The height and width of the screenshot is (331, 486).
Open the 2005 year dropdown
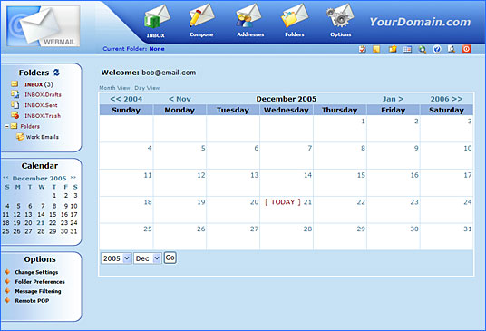pyautogui.click(x=116, y=258)
